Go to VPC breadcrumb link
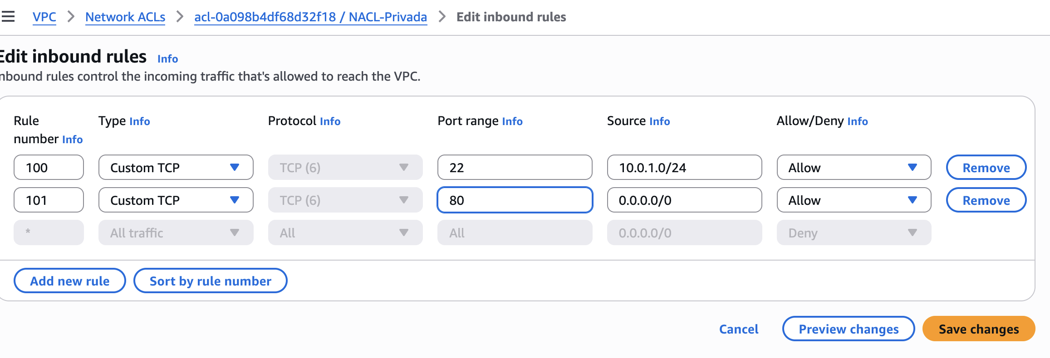 (x=44, y=17)
